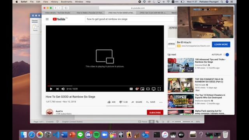
Task: Go forward in Safari
Action: pyautogui.click(x=60, y=8)
